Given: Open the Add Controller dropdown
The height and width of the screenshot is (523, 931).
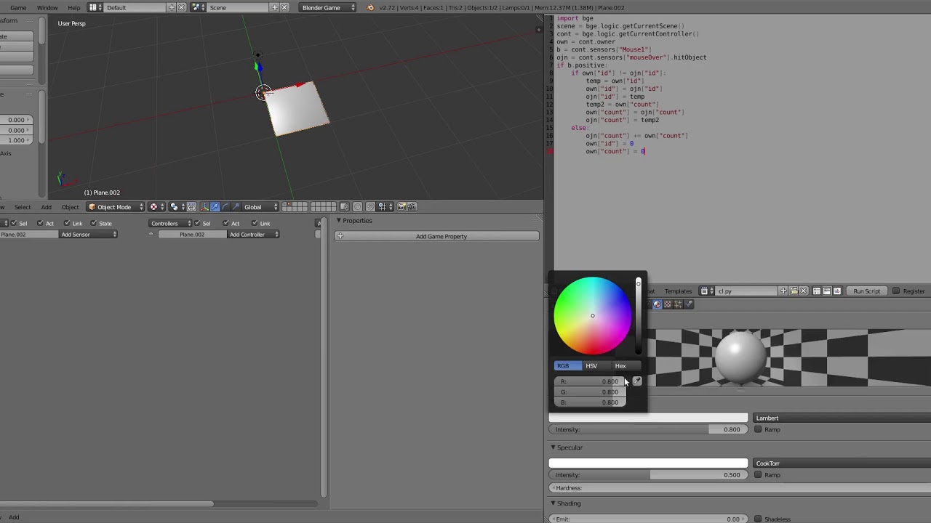Looking at the screenshot, I should click(253, 235).
